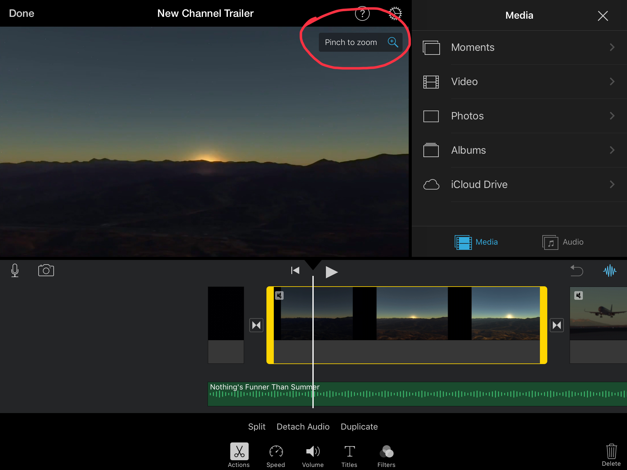Select the Media tab
Image resolution: width=627 pixels, height=470 pixels.
click(x=476, y=242)
